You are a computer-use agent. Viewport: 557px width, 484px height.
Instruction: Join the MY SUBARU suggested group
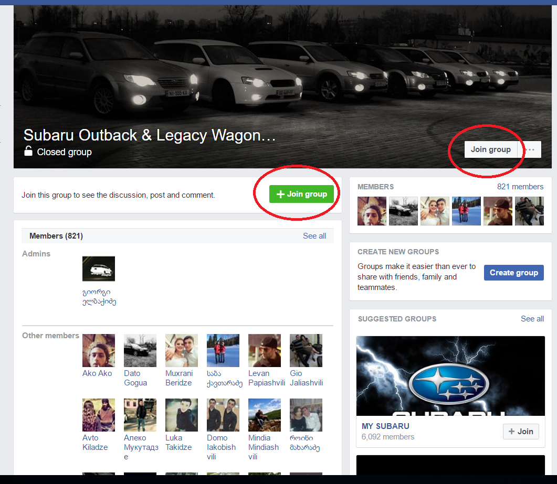pos(521,432)
